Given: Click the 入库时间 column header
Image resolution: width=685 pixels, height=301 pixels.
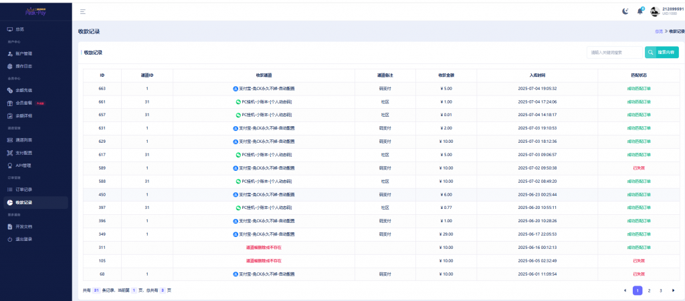Looking at the screenshot, I should tap(537, 75).
